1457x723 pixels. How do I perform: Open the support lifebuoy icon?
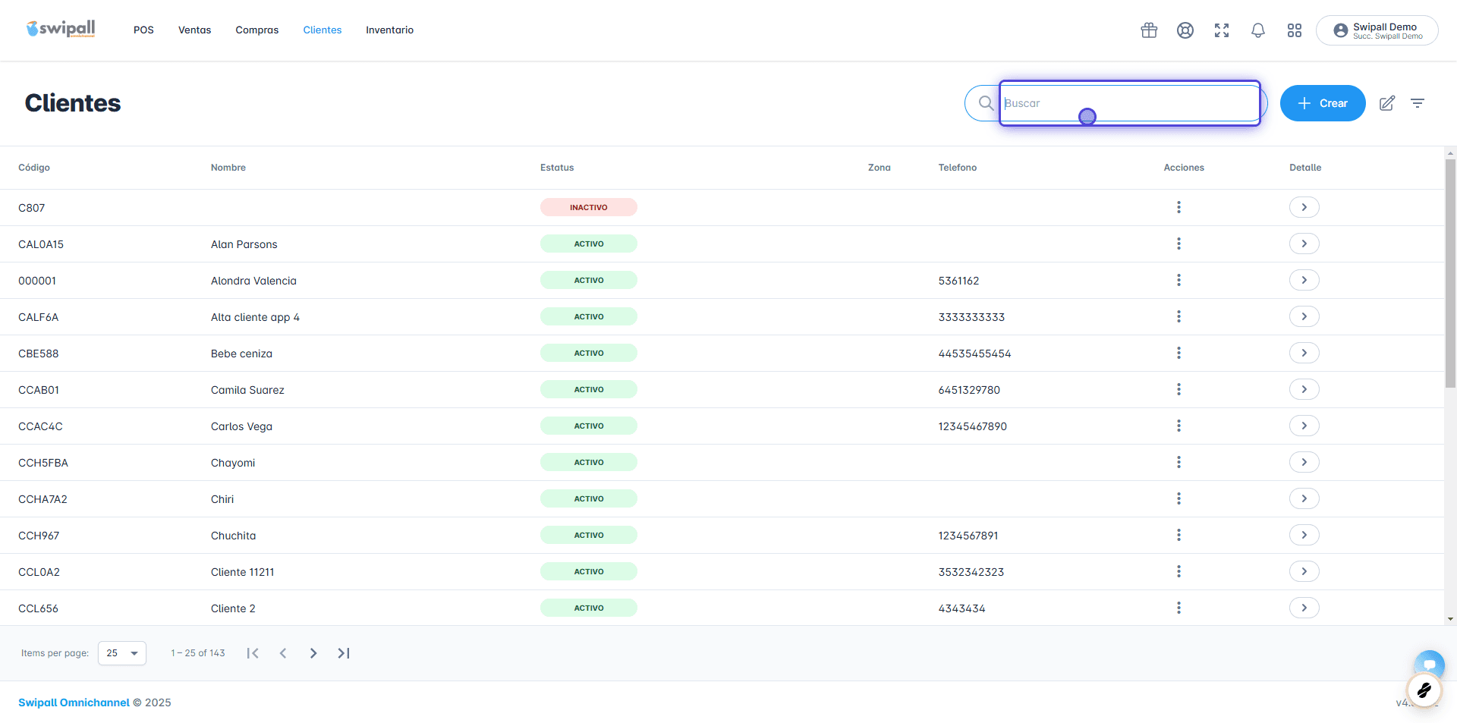coord(1185,30)
